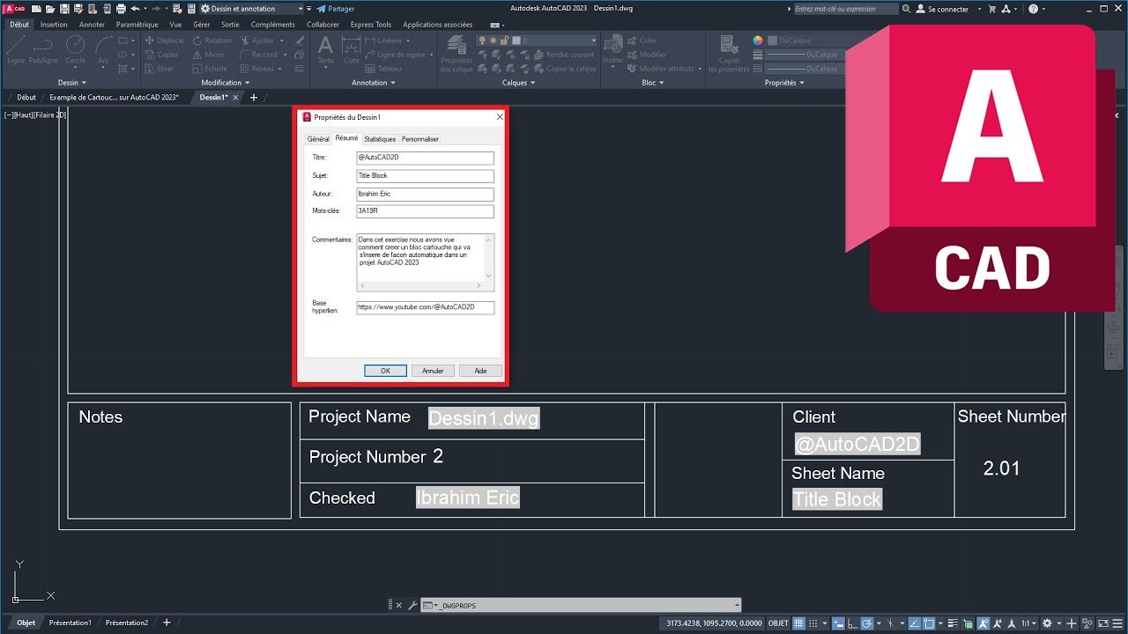1128x634 pixels.
Task: Click the Save icon in quick access toolbar
Action: pyautogui.click(x=64, y=9)
